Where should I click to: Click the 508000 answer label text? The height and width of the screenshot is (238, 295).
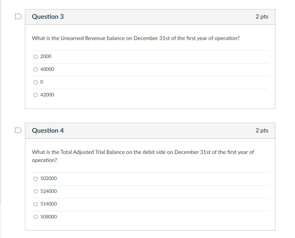49,217
